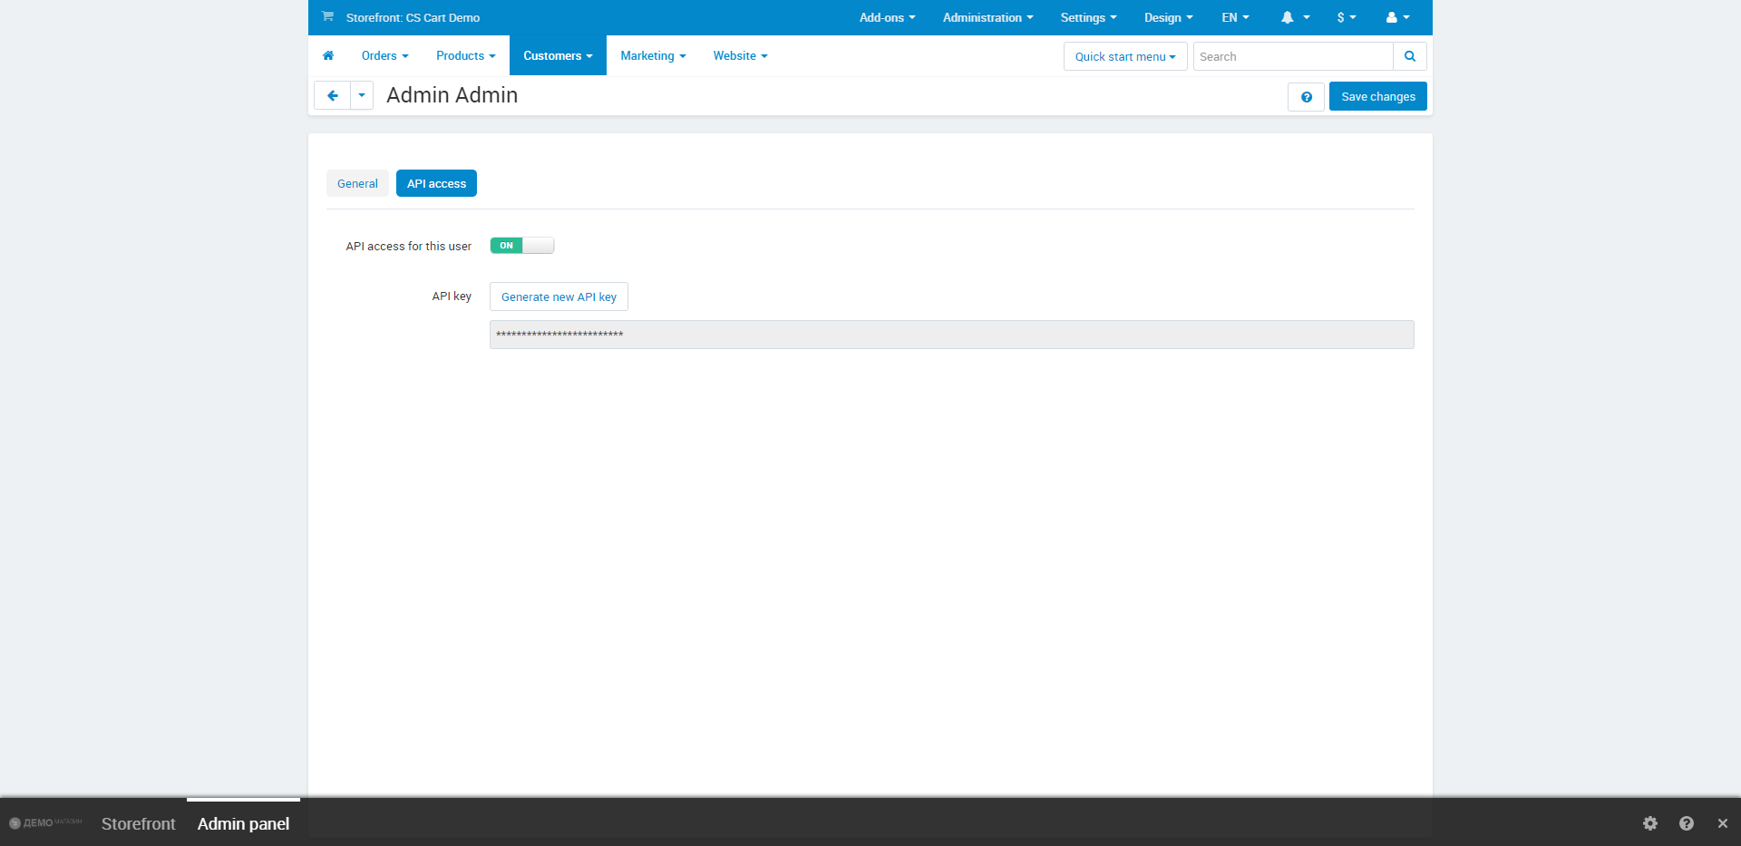Select the Admin panel view
This screenshot has width=1741, height=846.
(x=243, y=823)
